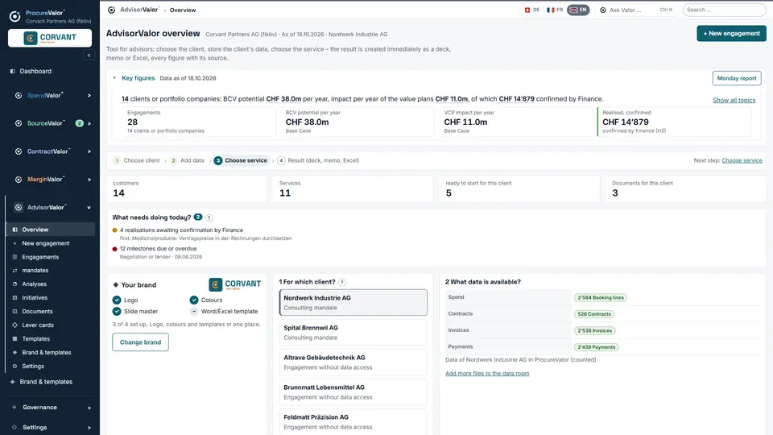The image size is (773, 435).
Task: Follow the Show all topics link
Action: tap(734, 100)
